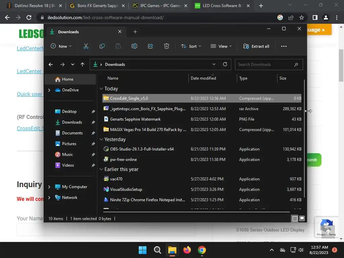This screenshot has width=344, height=258.
Task: Reload the Chrome page
Action: pos(29,17)
